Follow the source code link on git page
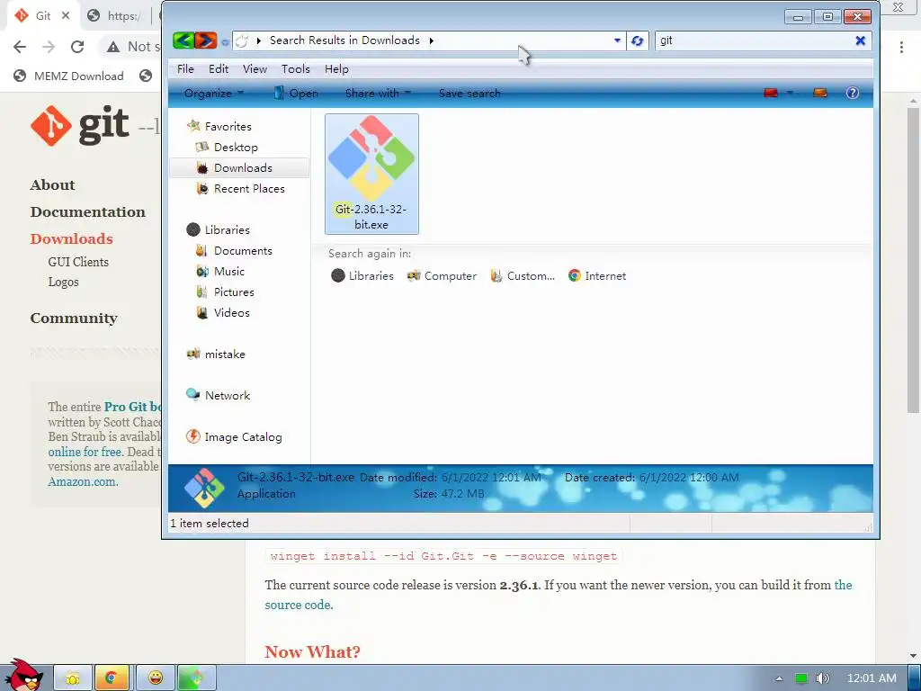The height and width of the screenshot is (691, 921). point(299,605)
